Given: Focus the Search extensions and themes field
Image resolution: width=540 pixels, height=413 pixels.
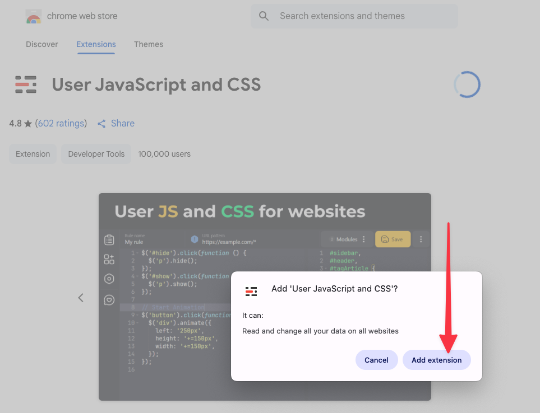Looking at the screenshot, I should coord(354,16).
